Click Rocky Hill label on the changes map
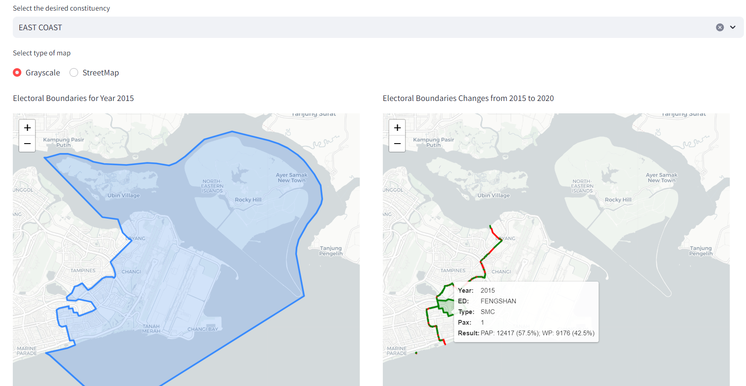The image size is (746, 386). point(618,200)
